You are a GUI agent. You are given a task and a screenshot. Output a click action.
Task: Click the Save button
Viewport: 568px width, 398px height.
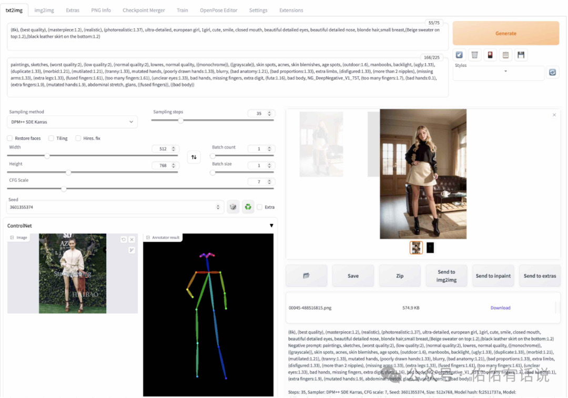[353, 276]
